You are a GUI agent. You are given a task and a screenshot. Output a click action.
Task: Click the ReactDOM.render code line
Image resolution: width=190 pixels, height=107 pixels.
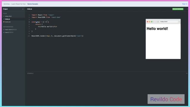coord(57,36)
